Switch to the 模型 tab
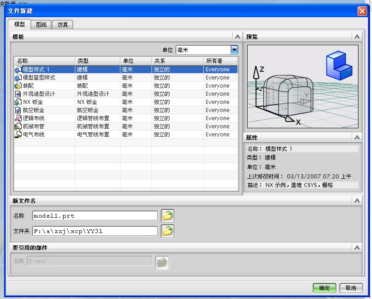Viewport: 372px width, 299px height. pyautogui.click(x=19, y=24)
